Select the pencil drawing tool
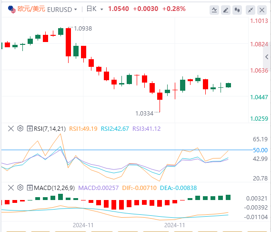Image resolution: width=271 pixels, height=232 pixels. point(226,10)
